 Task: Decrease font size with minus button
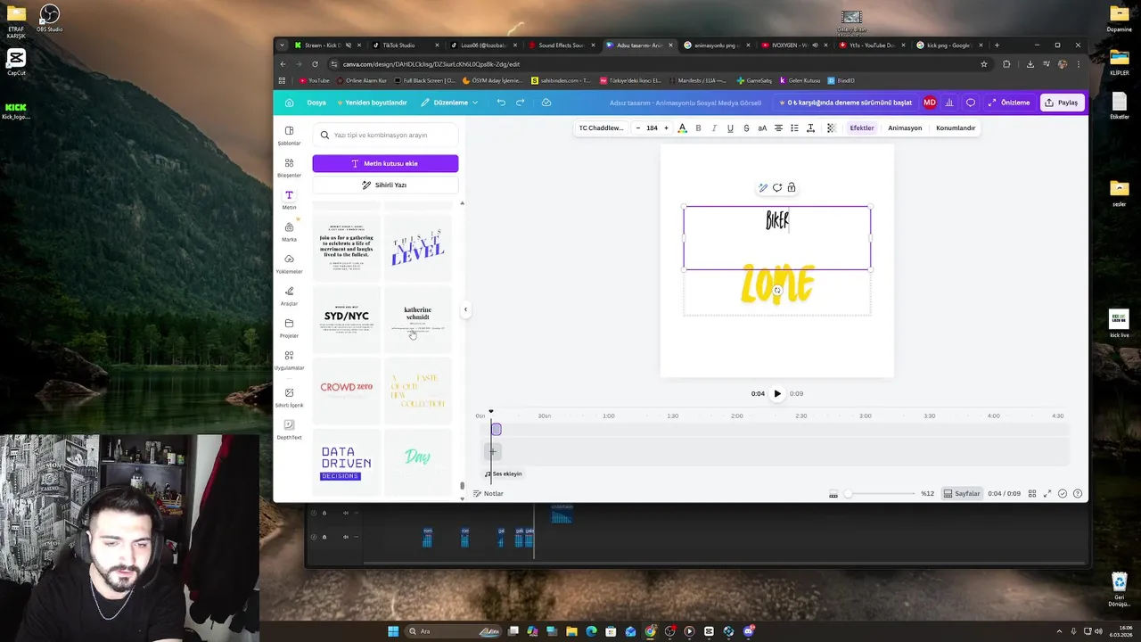pos(637,128)
